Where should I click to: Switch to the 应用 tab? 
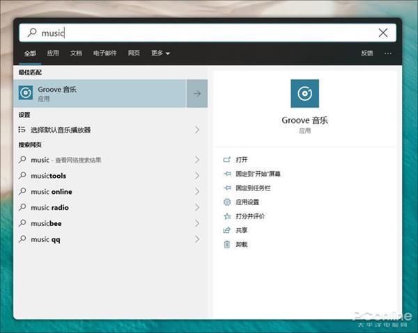tap(53, 54)
